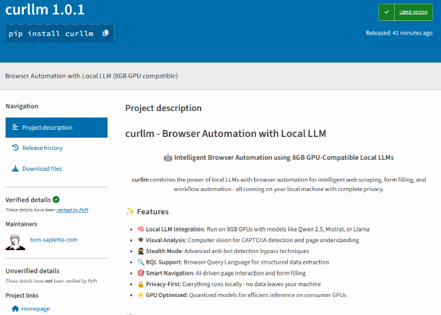The height and width of the screenshot is (315, 441).
Task: Visit the Homepage project link
Action: 35,309
